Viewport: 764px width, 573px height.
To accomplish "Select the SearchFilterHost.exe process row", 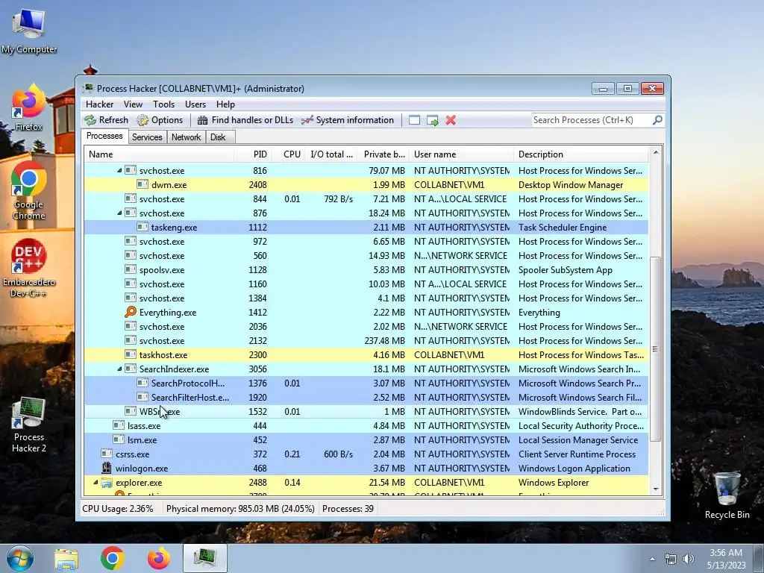I will [x=366, y=397].
